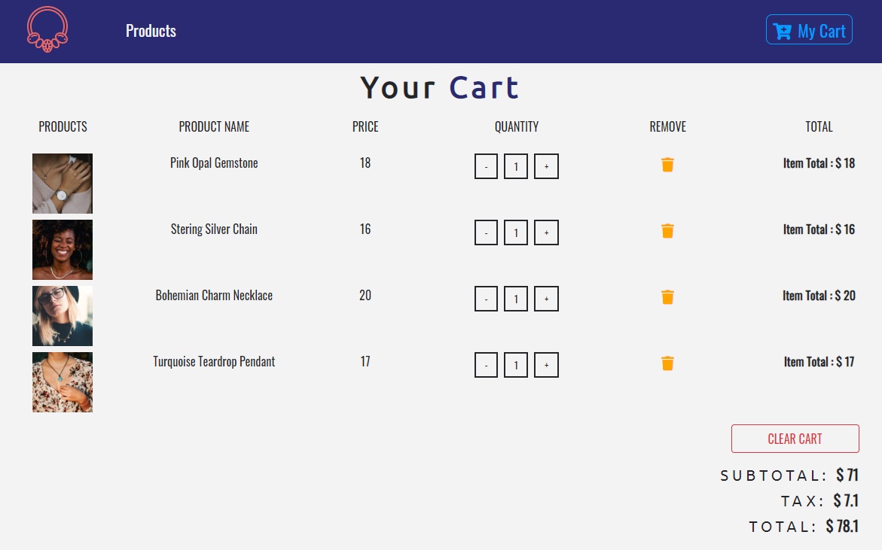
Task: Select the Pink Opal Gemstone quantity field
Action: [x=516, y=166]
